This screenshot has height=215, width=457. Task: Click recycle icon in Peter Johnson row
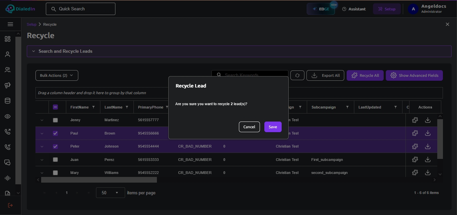click(x=415, y=146)
